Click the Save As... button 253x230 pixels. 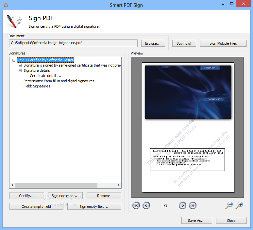[x=196, y=220]
